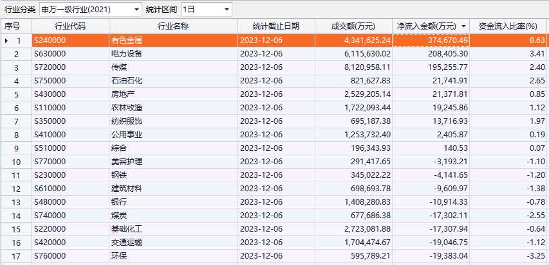549x265 pixels.
Task: Click industry code S750000
Action: click(x=51, y=81)
